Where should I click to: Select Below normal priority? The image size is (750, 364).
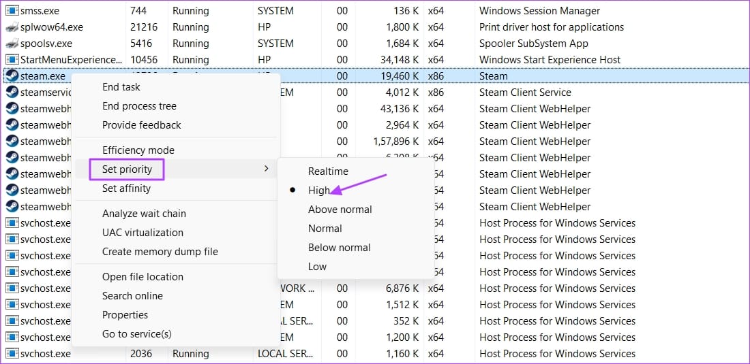355,248
